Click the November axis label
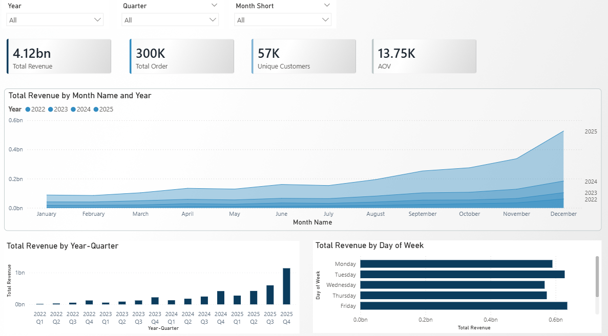The image size is (608, 336). point(516,214)
